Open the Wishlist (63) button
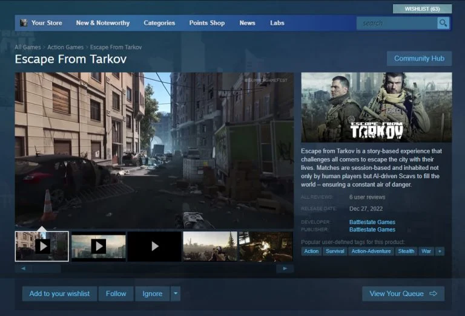Screen dimensions: 465x316 coord(422,9)
